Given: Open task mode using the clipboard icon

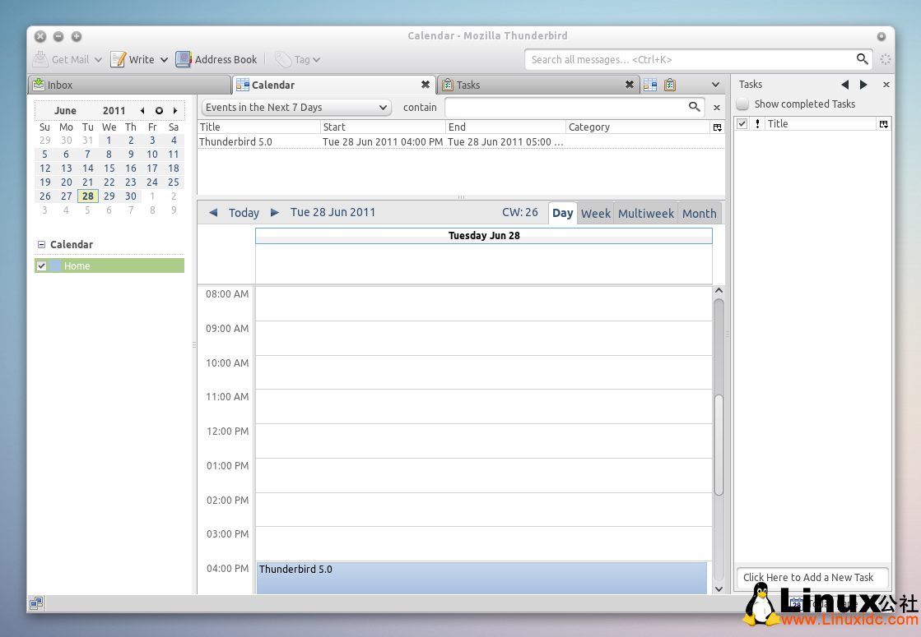Looking at the screenshot, I should point(669,85).
